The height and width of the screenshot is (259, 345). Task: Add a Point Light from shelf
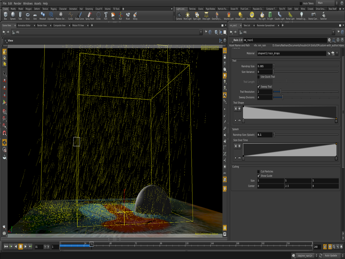(187, 15)
